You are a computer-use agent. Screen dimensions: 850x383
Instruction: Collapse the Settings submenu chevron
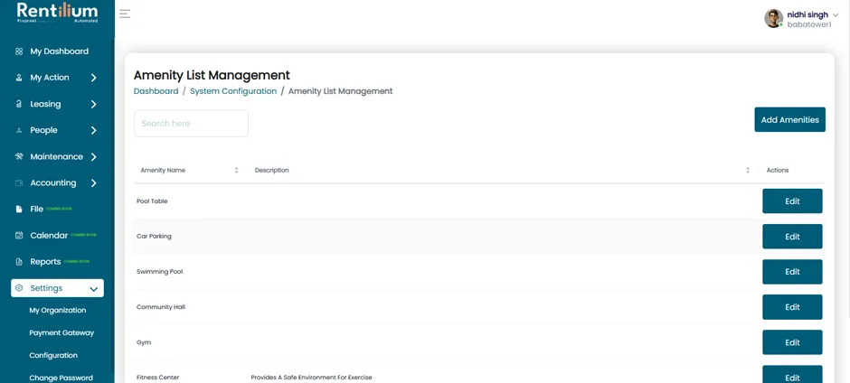(94, 289)
